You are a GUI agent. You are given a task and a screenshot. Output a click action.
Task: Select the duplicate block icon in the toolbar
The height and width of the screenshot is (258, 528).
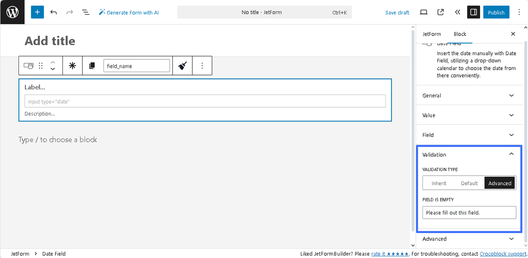pyautogui.click(x=91, y=65)
